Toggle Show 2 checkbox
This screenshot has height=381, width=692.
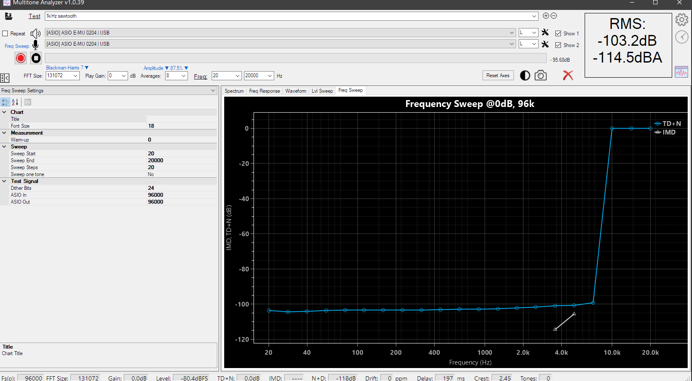pos(558,45)
